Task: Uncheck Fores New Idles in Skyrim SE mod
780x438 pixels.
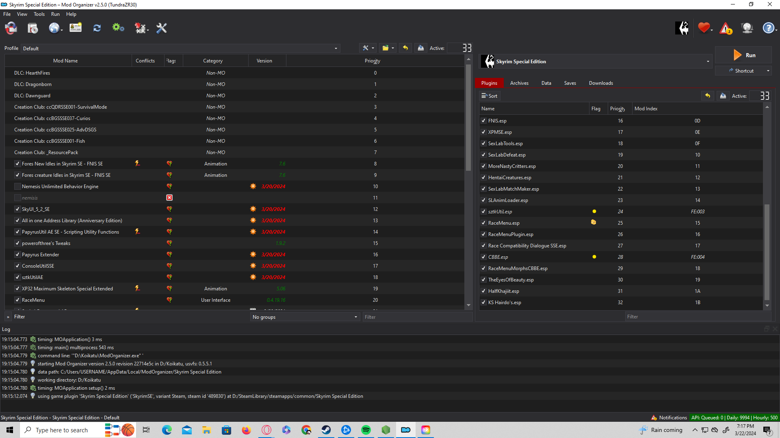Action: [x=17, y=163]
